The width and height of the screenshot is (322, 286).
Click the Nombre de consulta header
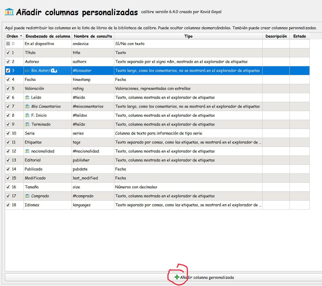[x=93, y=36]
